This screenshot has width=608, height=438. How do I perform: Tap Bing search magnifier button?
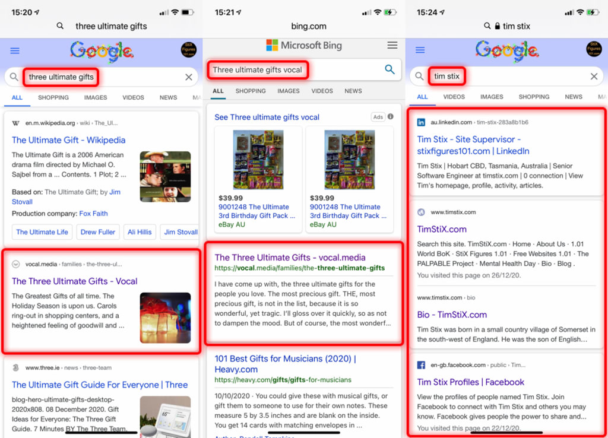pos(389,69)
